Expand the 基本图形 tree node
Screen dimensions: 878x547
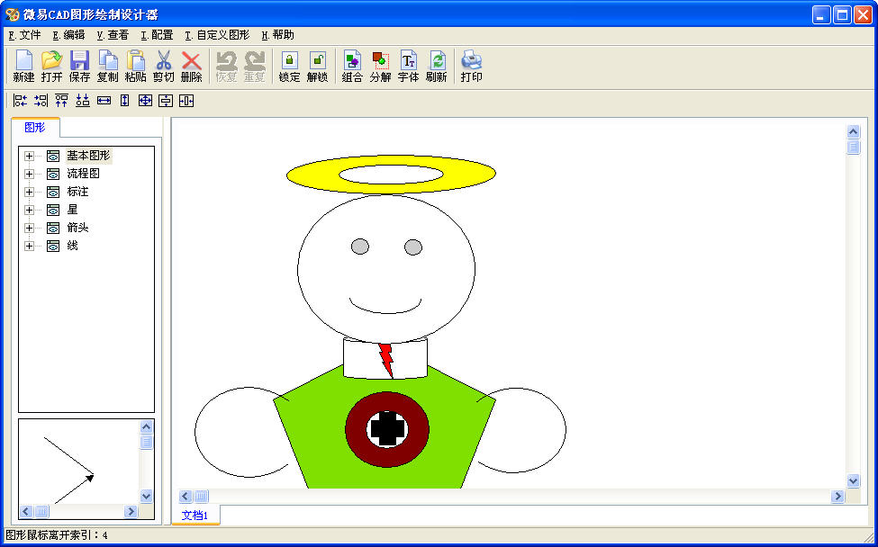(30, 156)
